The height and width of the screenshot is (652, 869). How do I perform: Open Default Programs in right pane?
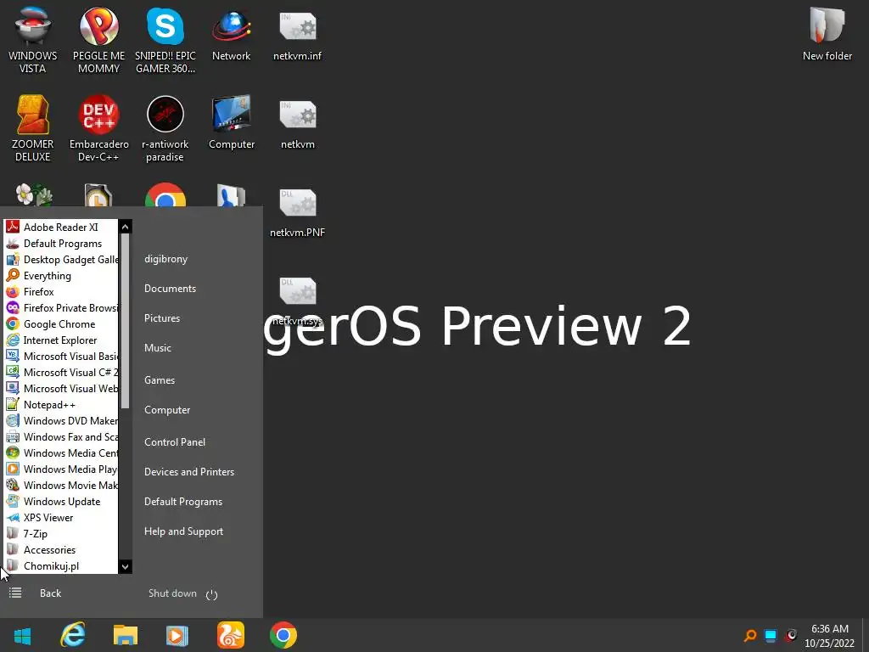pos(183,502)
